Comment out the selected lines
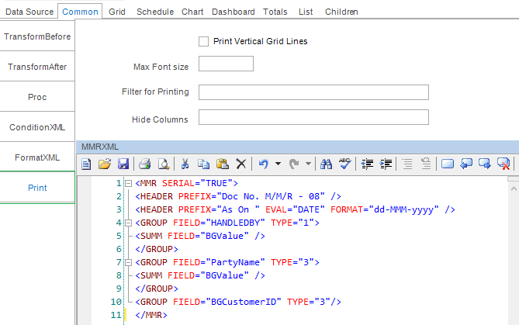 pos(407,164)
